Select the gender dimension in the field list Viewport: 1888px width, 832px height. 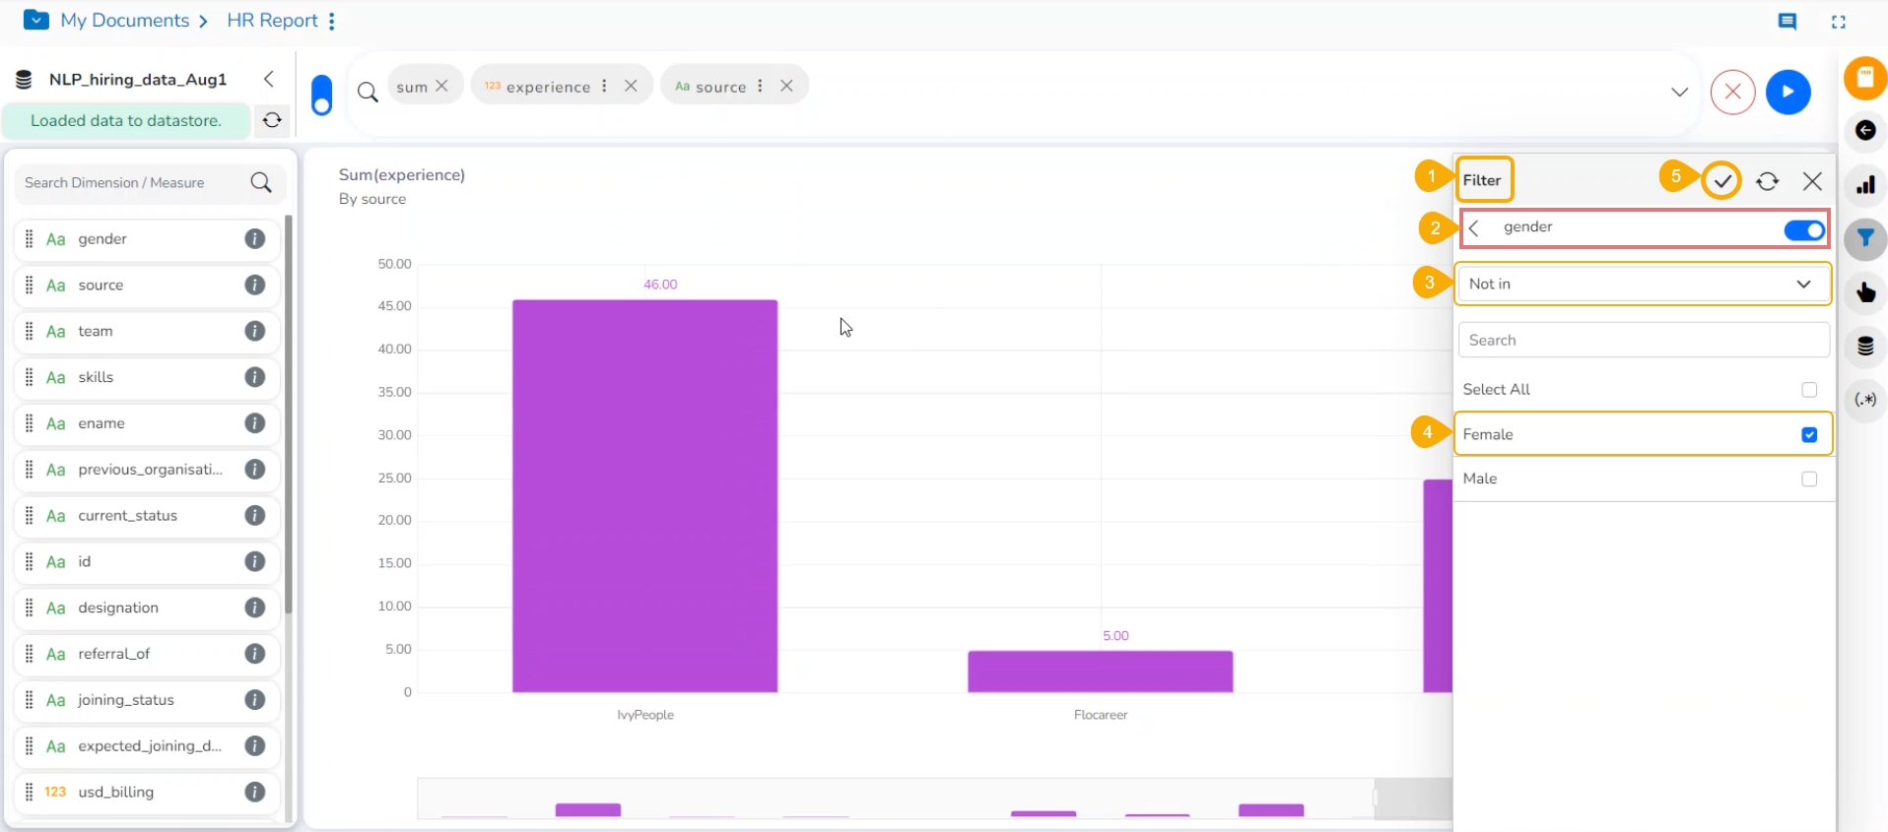147,239
